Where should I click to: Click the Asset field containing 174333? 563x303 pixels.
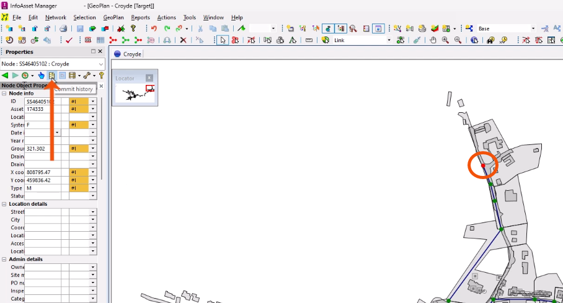(43, 109)
